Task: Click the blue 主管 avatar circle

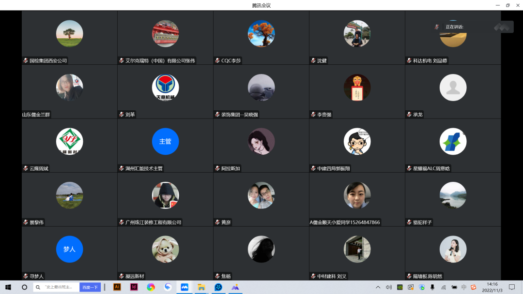Action: click(x=165, y=142)
